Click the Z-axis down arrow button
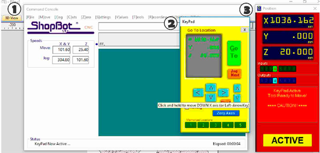The height and width of the screenshot is (153, 320). [237, 98]
